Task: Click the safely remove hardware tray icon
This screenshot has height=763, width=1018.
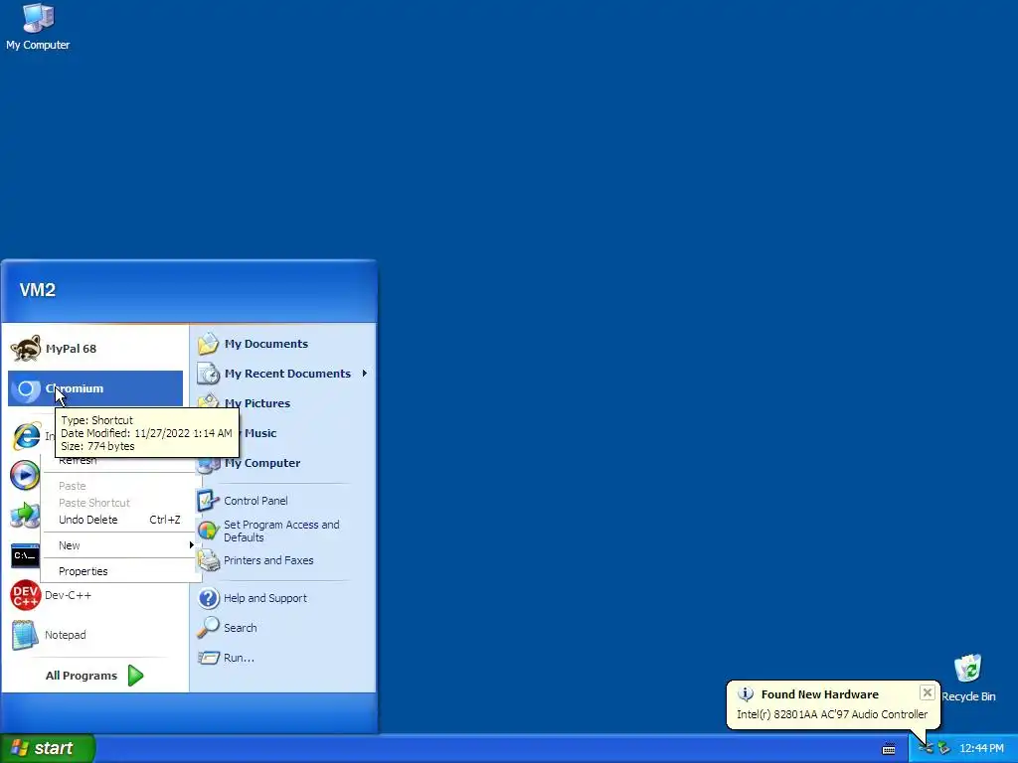Action: tap(943, 748)
